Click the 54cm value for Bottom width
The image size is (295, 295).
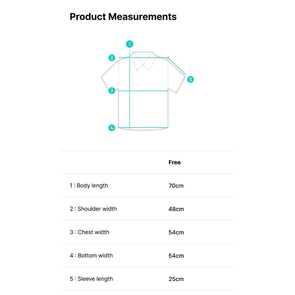click(176, 256)
